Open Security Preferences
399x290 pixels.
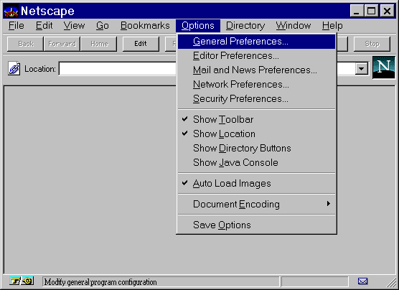pyautogui.click(x=256, y=98)
